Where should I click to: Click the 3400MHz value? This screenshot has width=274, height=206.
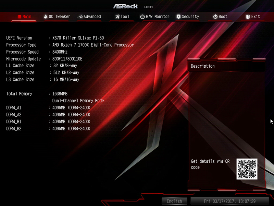pos(60,52)
